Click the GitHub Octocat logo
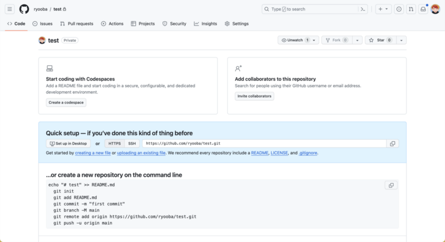 (24, 9)
